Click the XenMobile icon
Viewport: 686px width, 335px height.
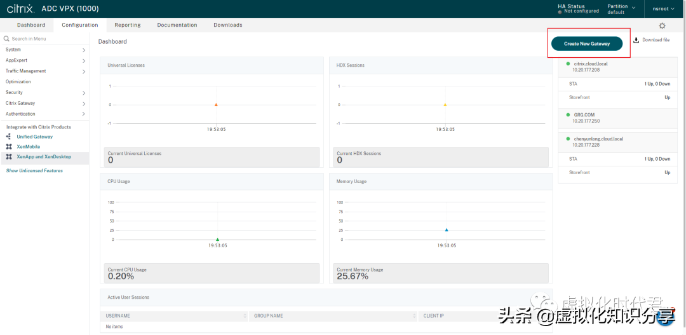click(9, 147)
